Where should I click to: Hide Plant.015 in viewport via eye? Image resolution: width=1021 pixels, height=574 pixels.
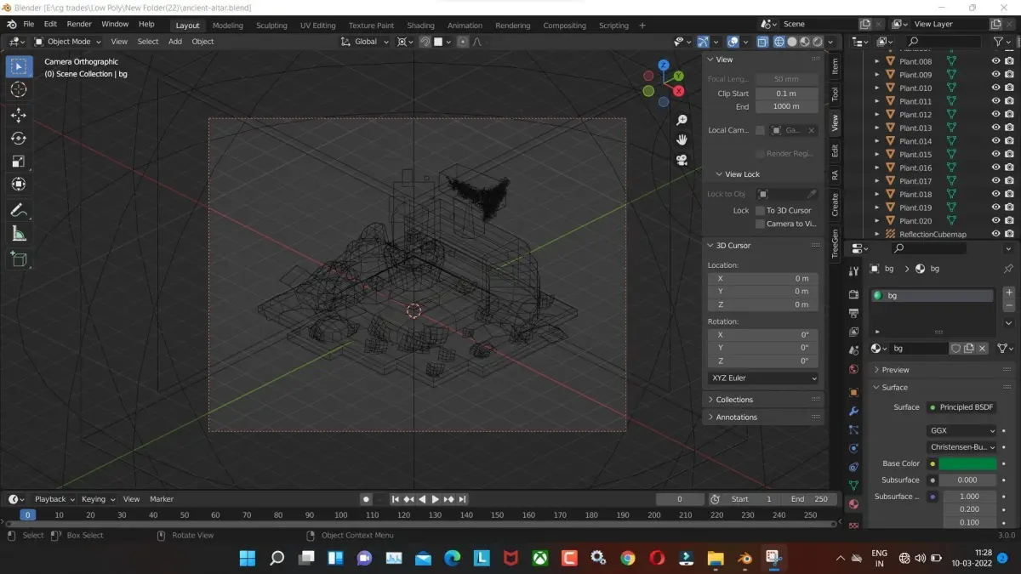pos(995,154)
